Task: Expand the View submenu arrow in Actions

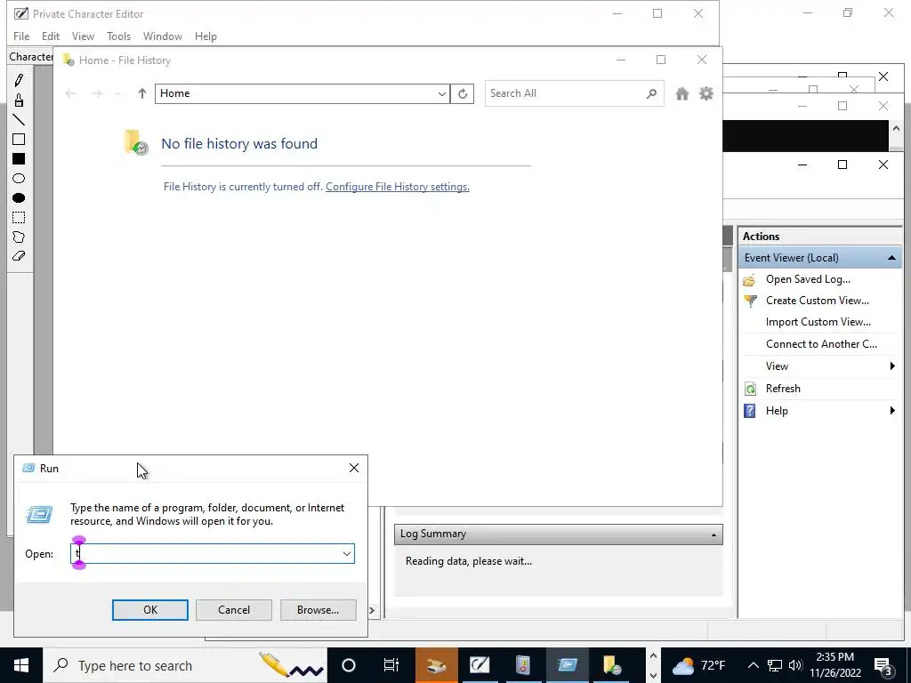Action: (892, 366)
